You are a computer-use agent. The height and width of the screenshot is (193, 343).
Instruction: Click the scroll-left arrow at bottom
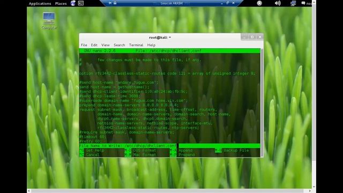(x=29, y=191)
